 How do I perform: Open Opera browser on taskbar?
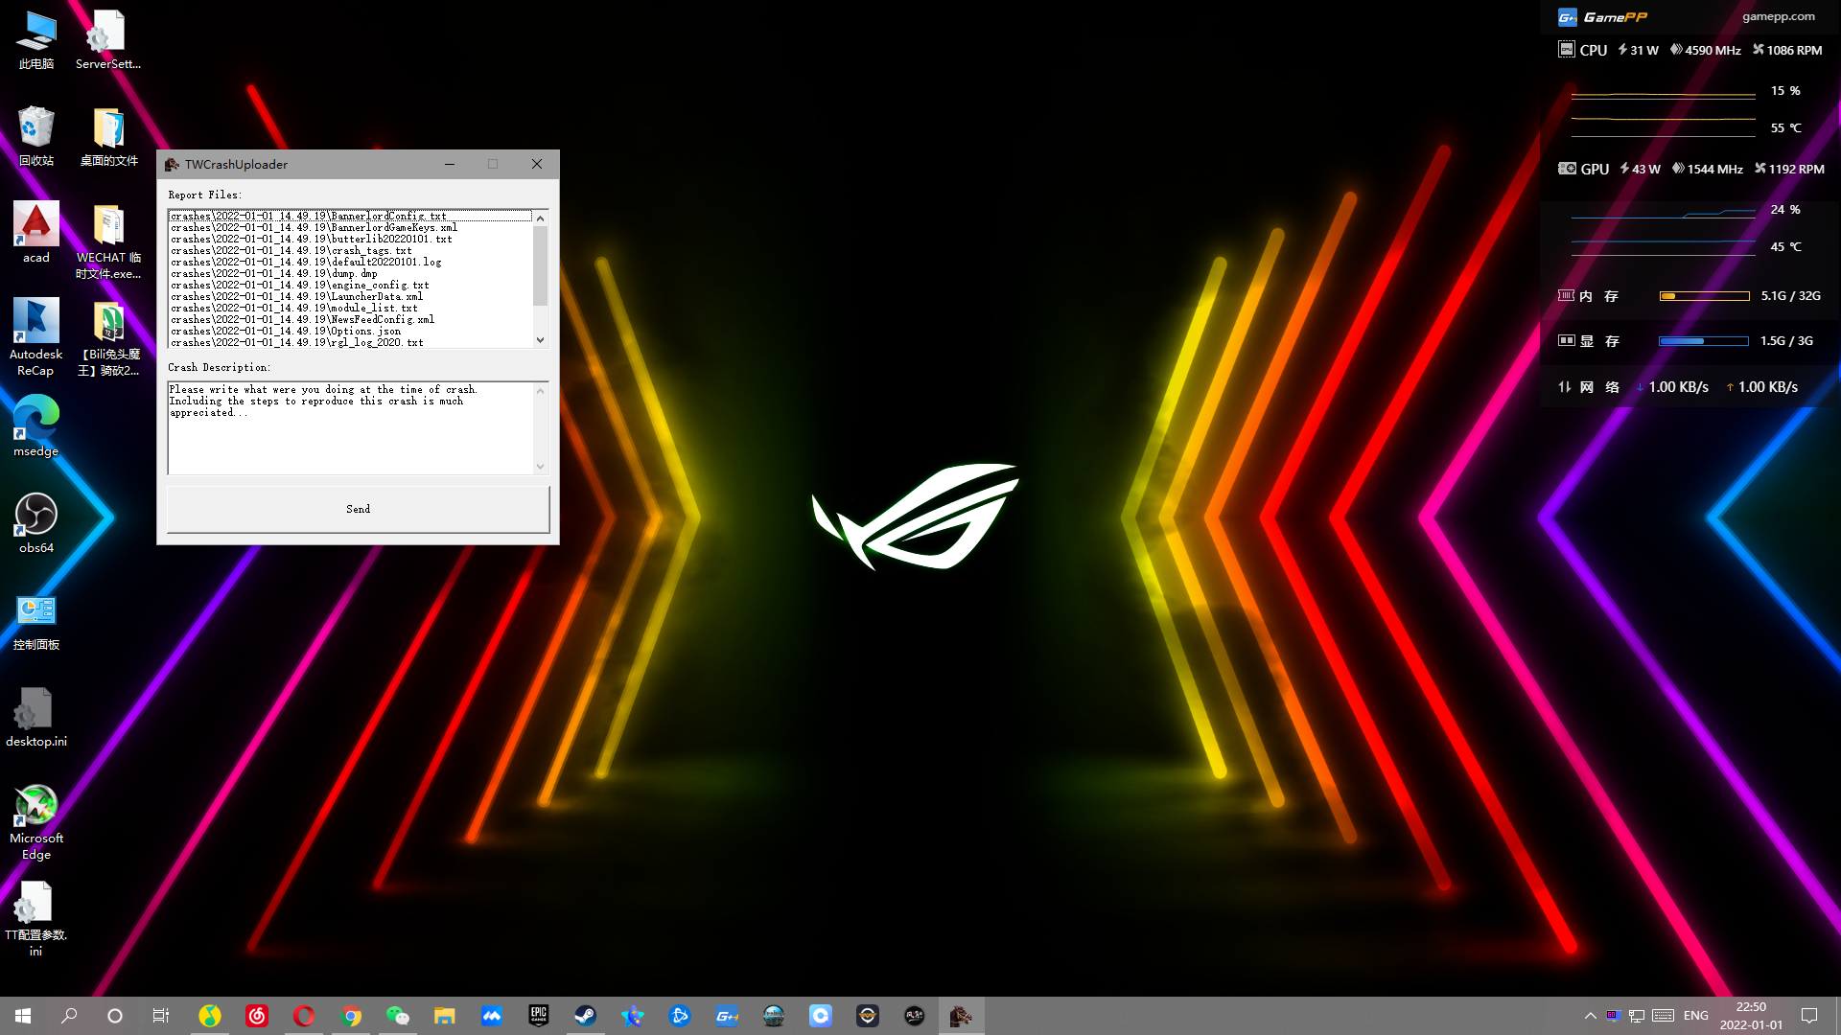(x=304, y=1016)
